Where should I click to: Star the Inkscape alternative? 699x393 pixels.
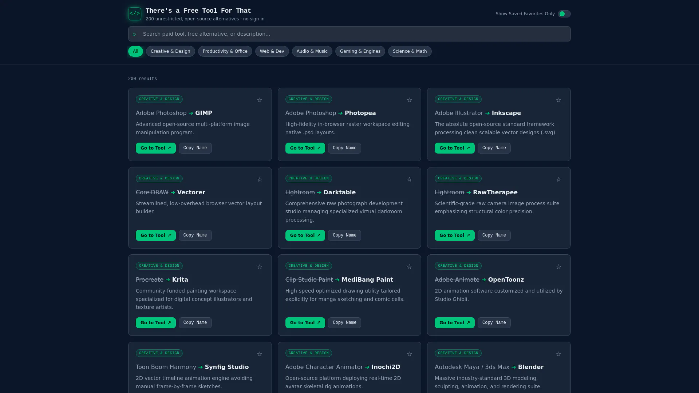(x=558, y=100)
